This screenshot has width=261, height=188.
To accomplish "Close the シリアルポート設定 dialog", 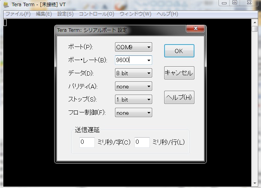I will [x=196, y=28].
